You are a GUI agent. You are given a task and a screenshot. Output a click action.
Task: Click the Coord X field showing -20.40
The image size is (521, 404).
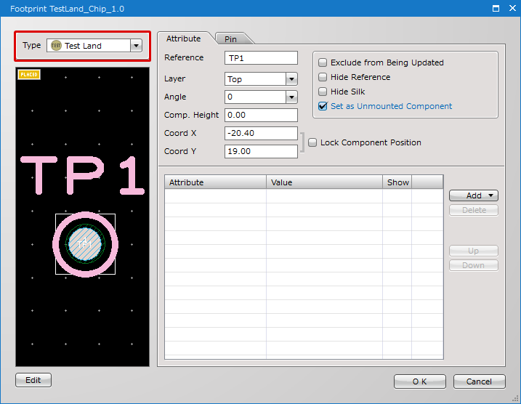[x=261, y=133]
